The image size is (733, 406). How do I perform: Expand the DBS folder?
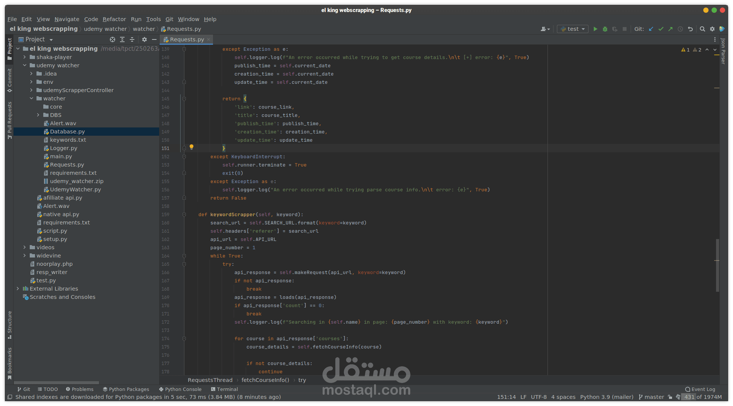point(38,115)
